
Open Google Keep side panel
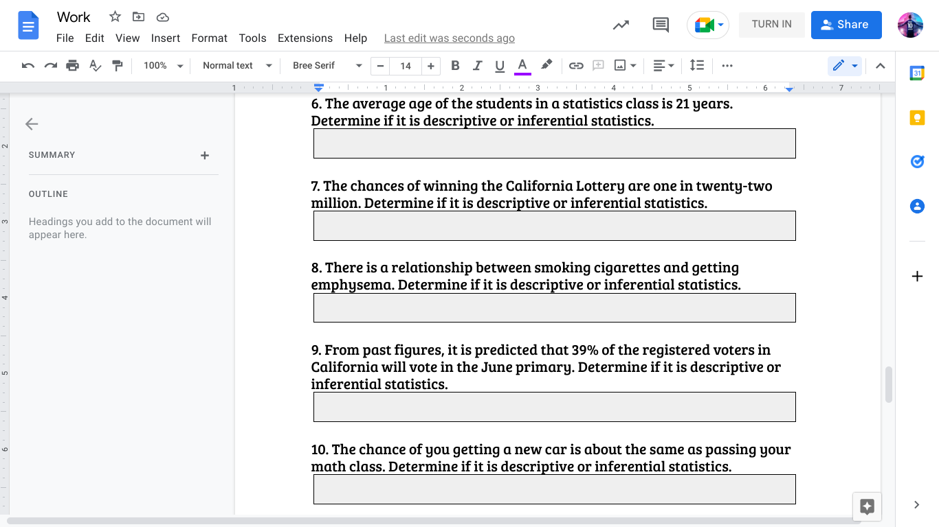click(917, 118)
